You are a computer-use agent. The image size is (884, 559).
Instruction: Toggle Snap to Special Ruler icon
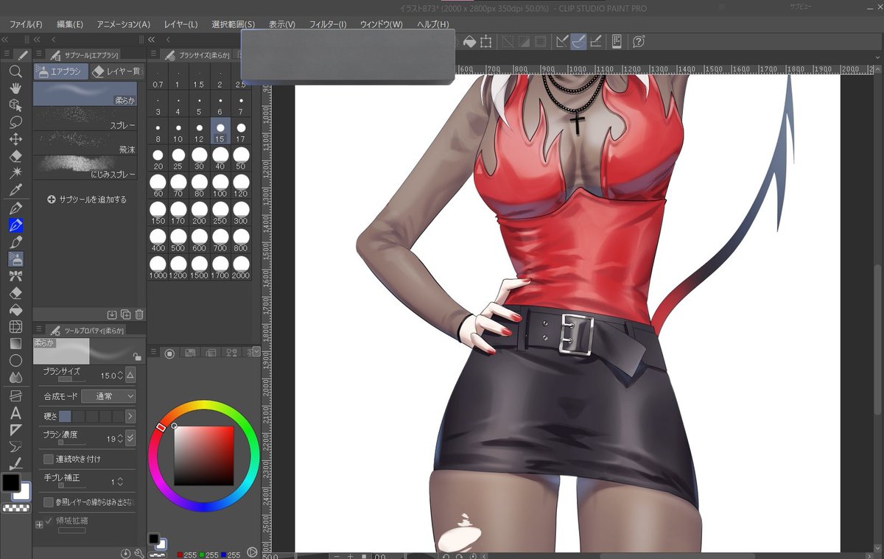[579, 41]
